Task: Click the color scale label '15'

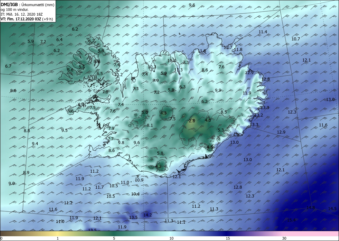Action: [x=228, y=238]
